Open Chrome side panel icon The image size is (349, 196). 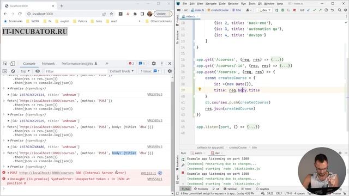click(x=142, y=14)
